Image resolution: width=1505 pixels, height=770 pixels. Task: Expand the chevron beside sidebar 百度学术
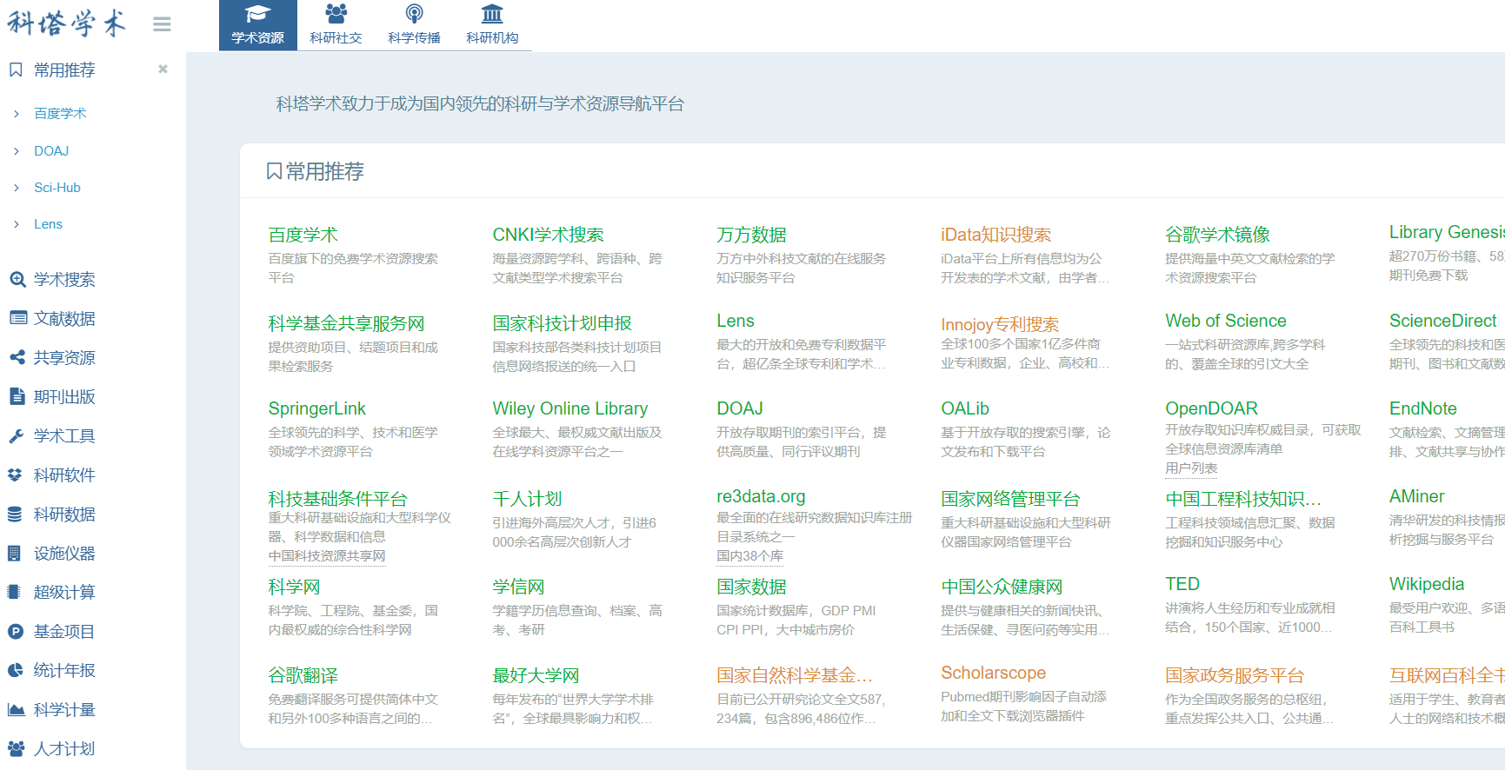(17, 114)
